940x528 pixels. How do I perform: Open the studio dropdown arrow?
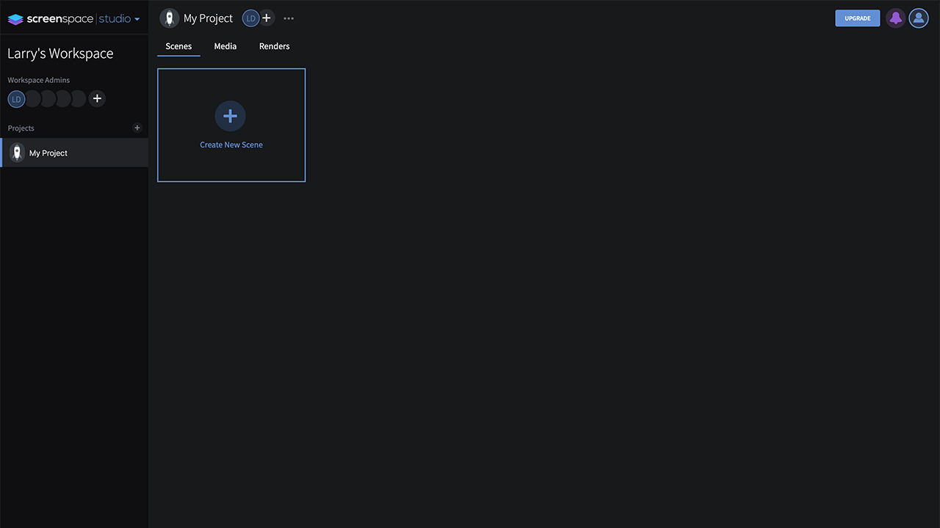tap(137, 19)
